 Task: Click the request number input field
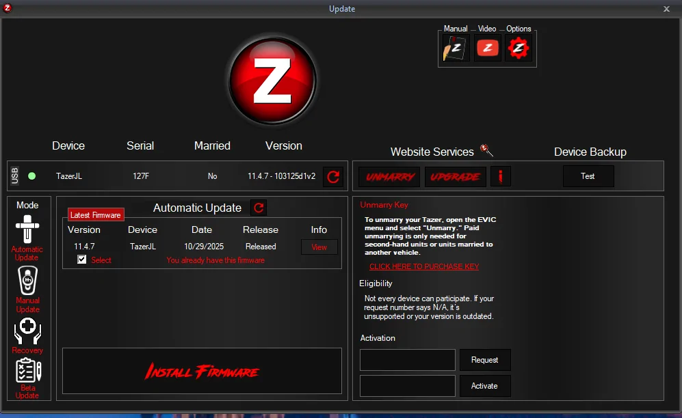point(408,360)
